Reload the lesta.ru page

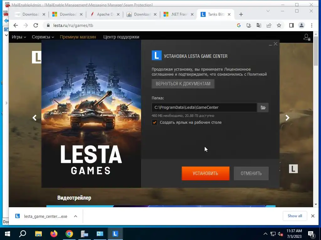[36, 25]
